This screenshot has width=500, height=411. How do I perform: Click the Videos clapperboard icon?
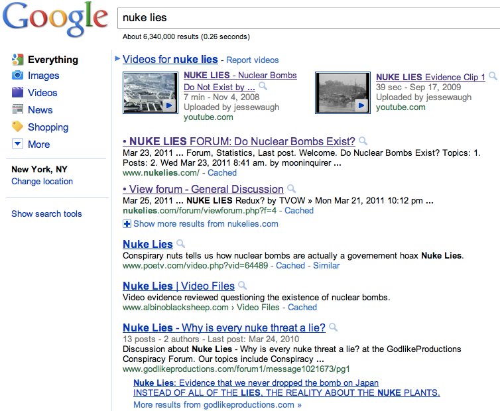coord(17,92)
